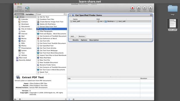Open the Description tab of action
This screenshot has height=101, width=180.
94,40
